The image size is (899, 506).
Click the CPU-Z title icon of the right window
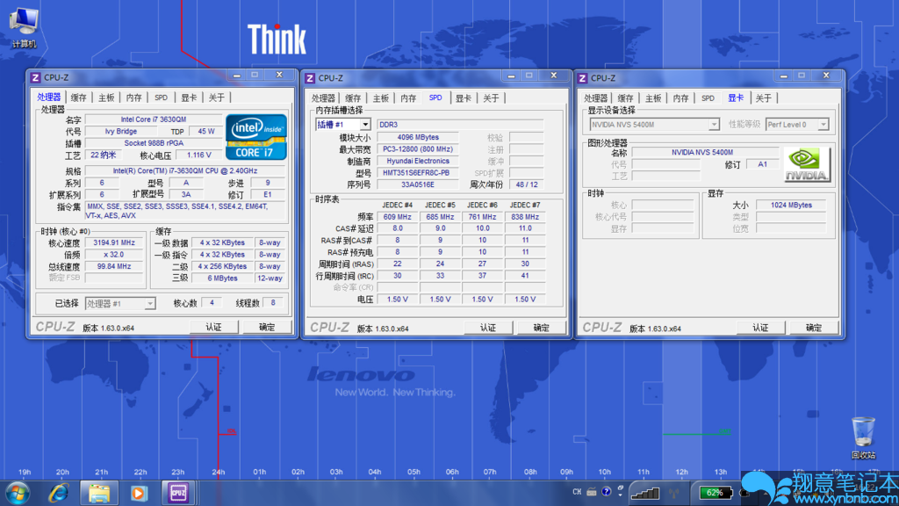(583, 78)
